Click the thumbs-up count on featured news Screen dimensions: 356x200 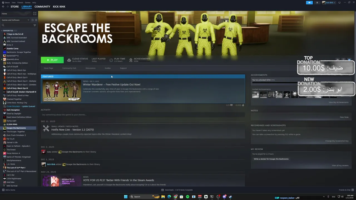point(240,105)
